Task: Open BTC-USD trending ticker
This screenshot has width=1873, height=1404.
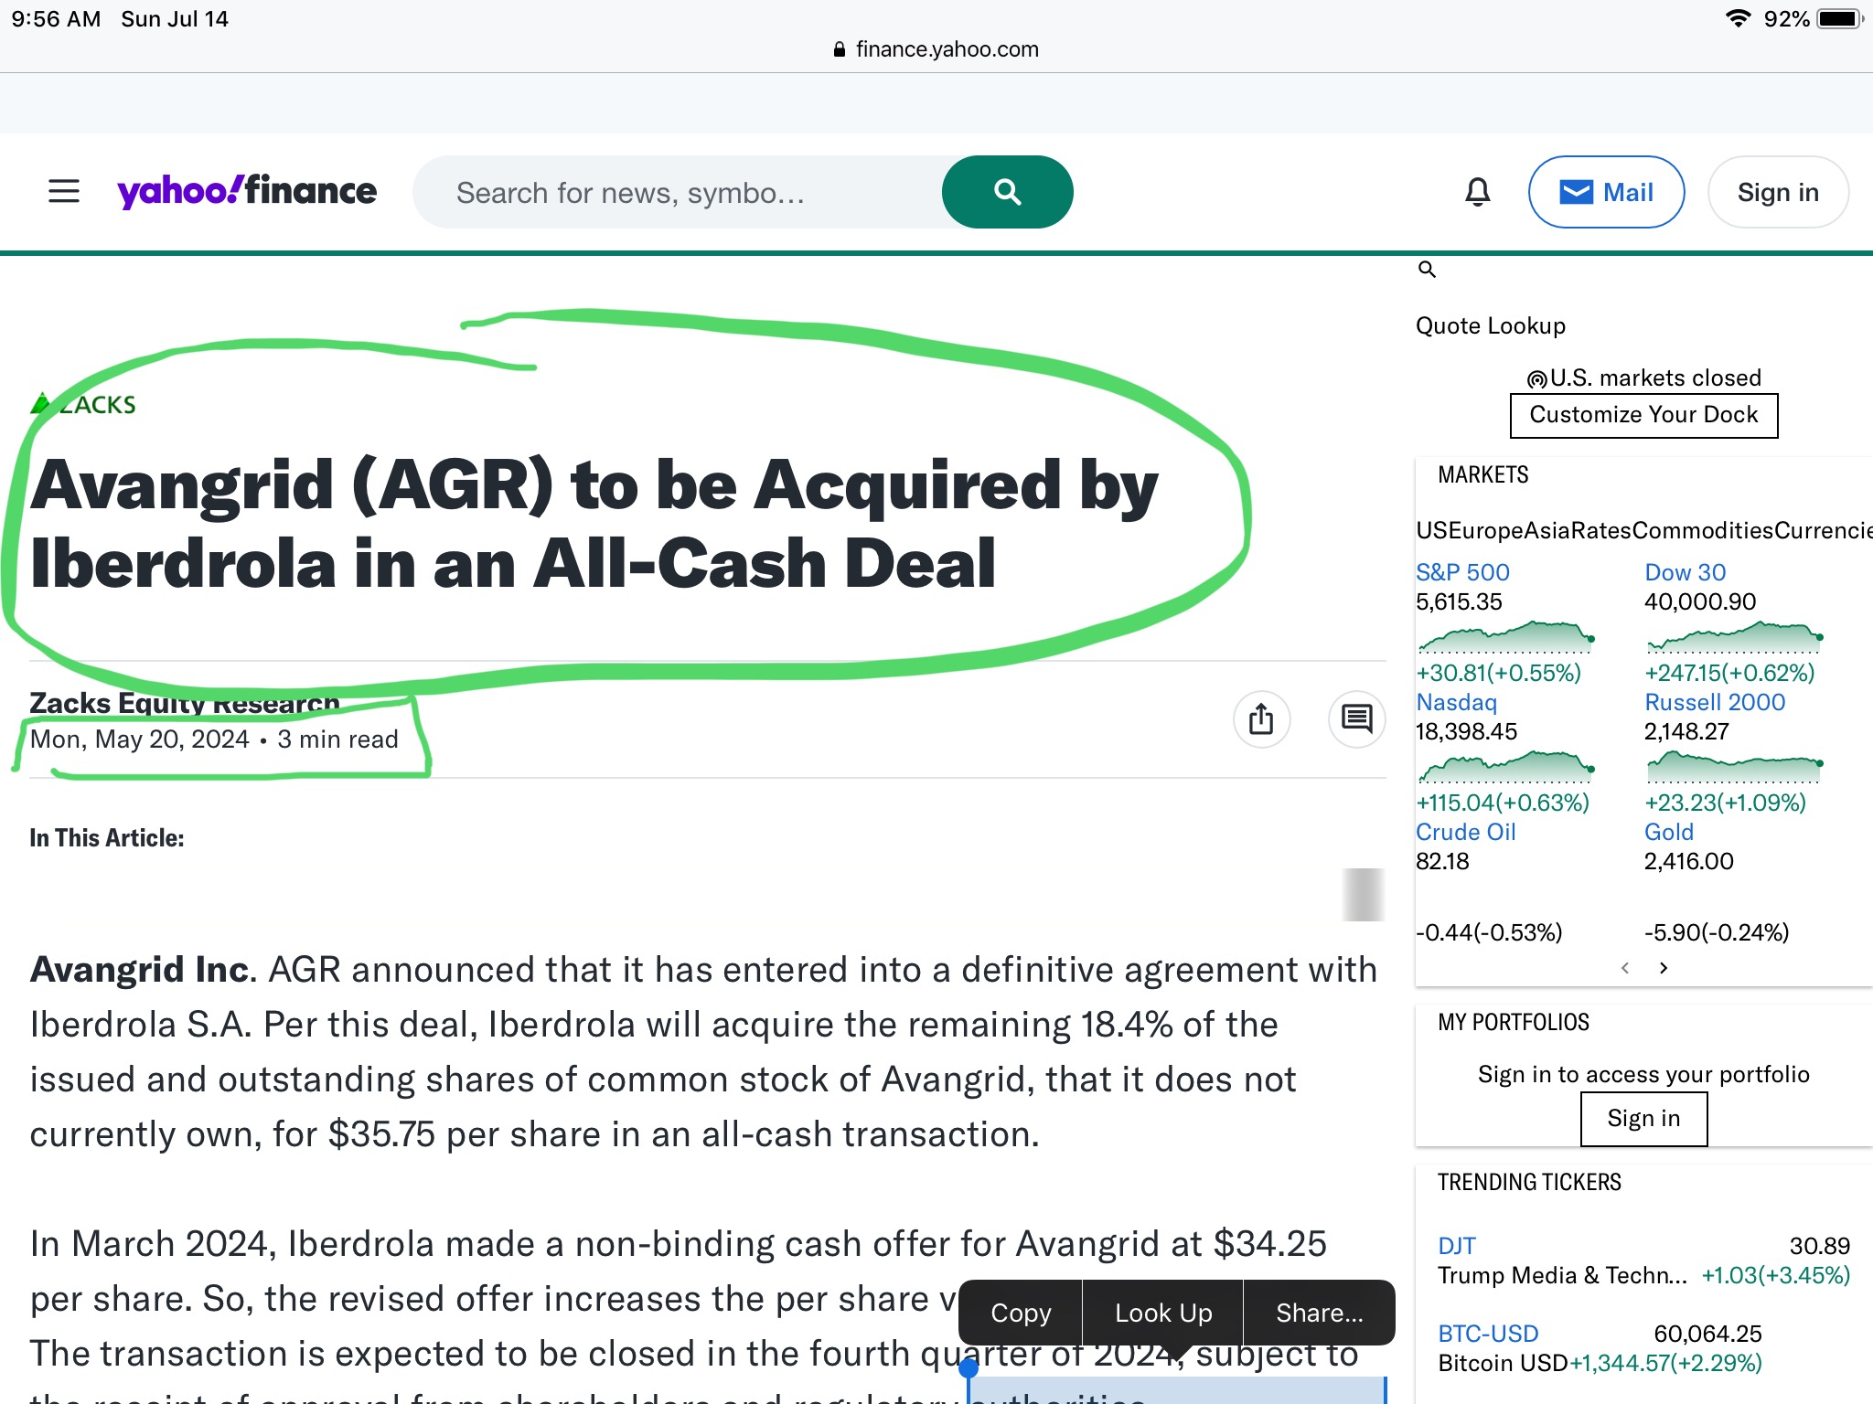Action: point(1488,1334)
